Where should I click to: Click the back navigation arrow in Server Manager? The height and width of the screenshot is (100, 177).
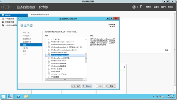(4, 7)
